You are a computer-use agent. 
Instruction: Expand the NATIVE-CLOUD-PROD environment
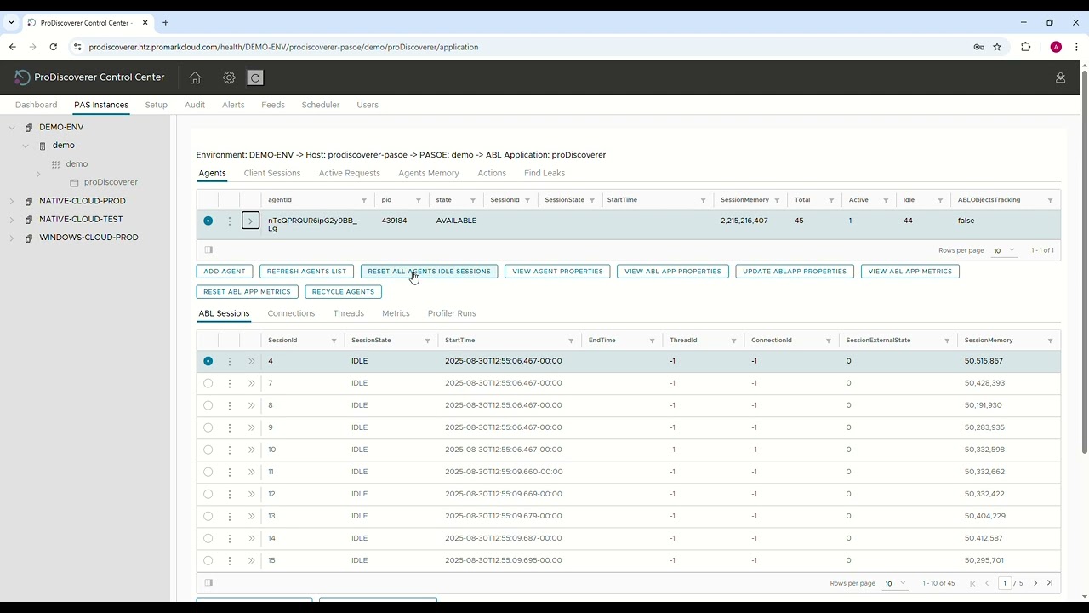coord(12,201)
